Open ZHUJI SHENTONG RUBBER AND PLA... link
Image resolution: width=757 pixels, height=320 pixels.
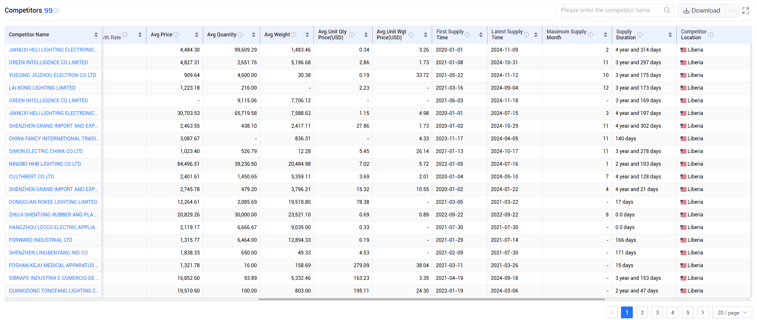(53, 215)
